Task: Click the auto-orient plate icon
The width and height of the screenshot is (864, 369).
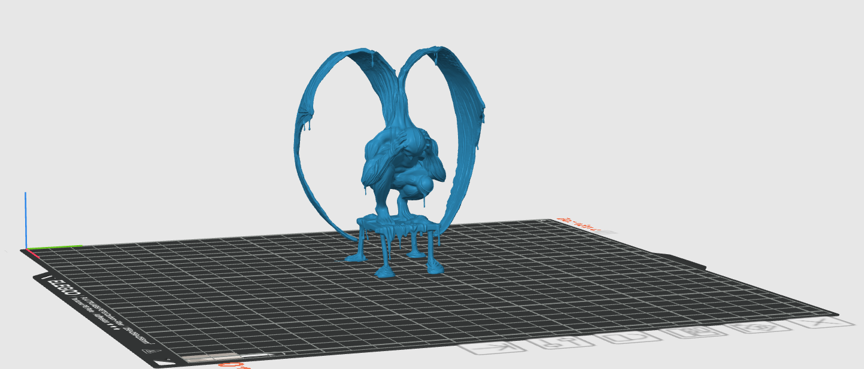Action: [x=759, y=328]
